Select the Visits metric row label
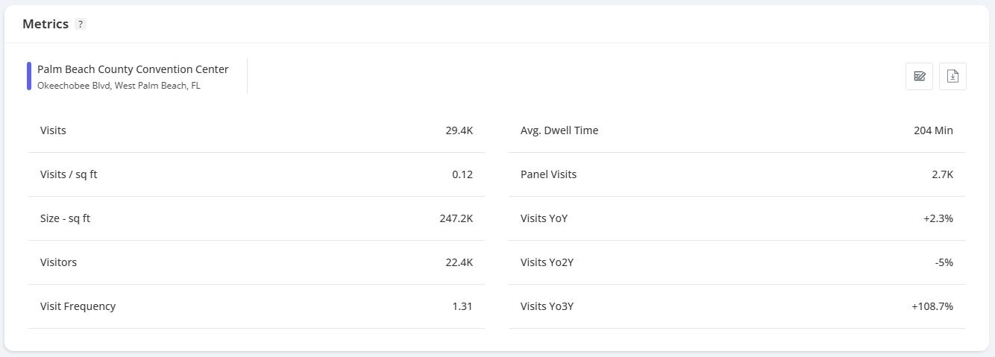This screenshot has width=995, height=357. coord(53,130)
